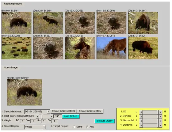Viewport: 172px width, 132px height.
Task: Click right arrow of DC slider
Action: (160, 112)
